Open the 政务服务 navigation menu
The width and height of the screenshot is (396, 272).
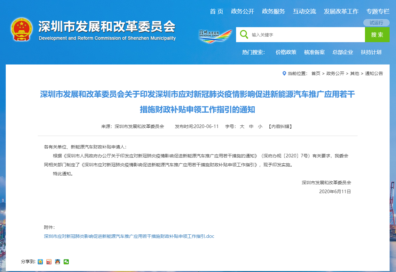273,11
